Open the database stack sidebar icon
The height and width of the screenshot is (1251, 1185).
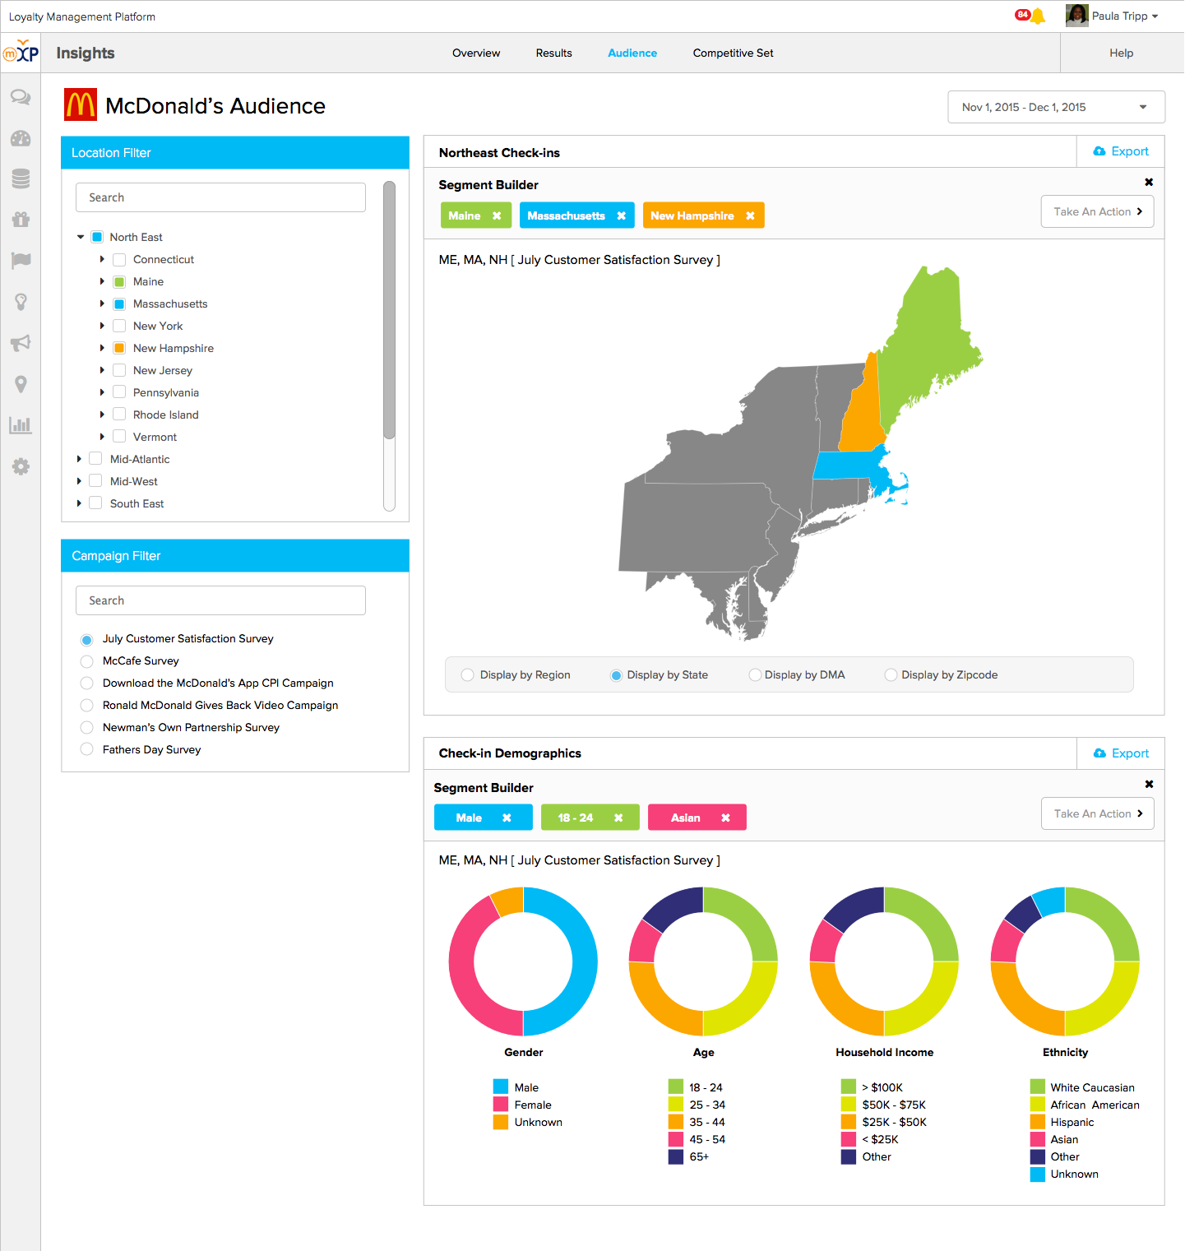point(21,178)
